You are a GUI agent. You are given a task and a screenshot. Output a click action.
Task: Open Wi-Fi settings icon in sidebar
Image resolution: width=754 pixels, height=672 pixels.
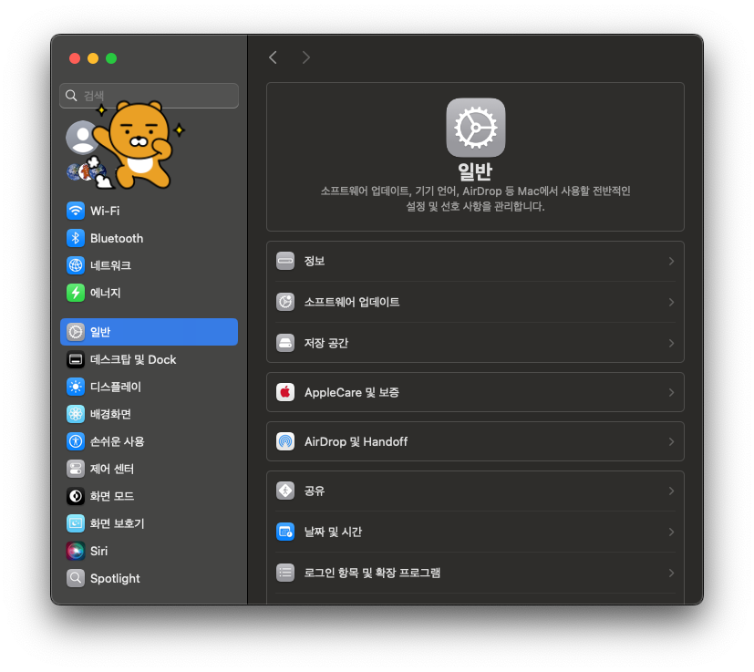76,211
